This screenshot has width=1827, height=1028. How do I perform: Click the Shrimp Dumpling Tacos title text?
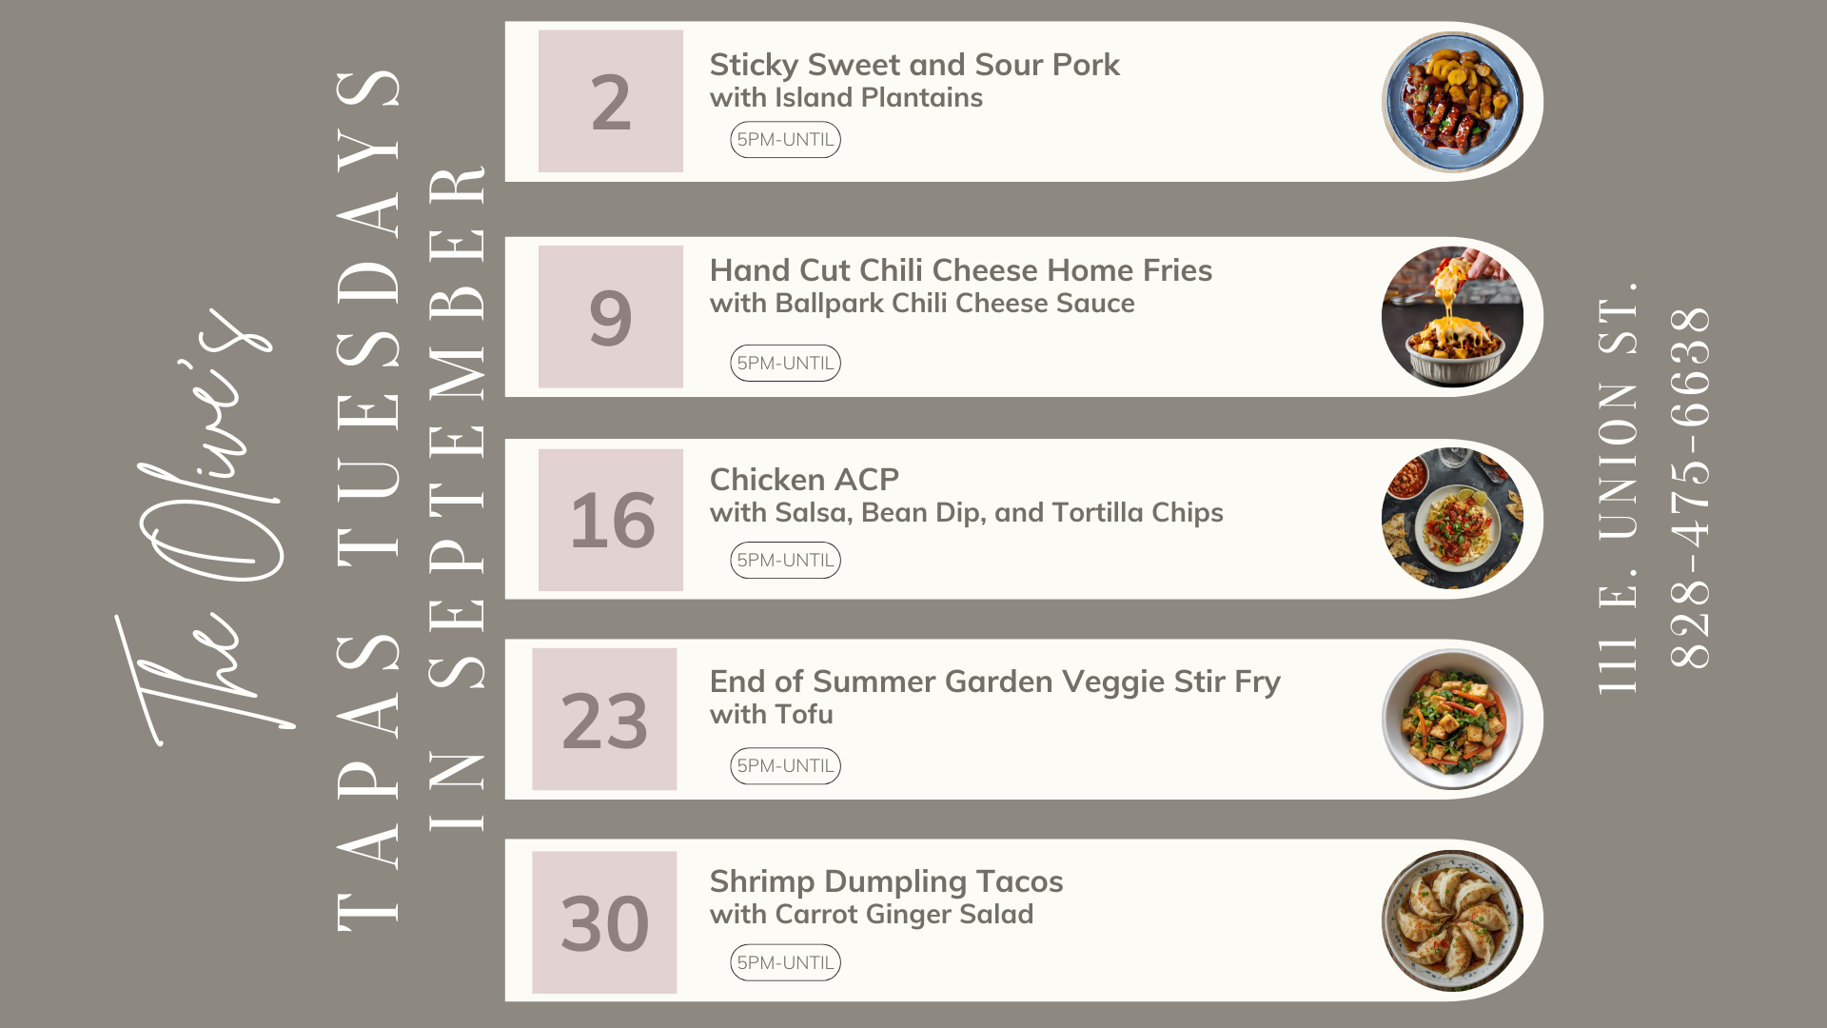pyautogui.click(x=886, y=881)
